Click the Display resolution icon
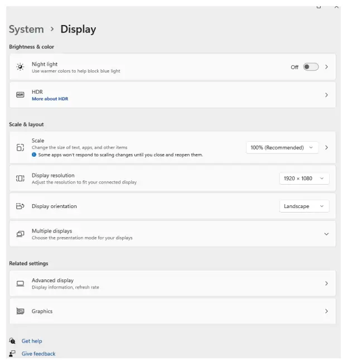The height and width of the screenshot is (362, 343). [20, 178]
